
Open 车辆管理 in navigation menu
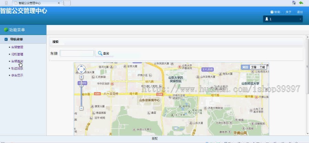(x=17, y=47)
